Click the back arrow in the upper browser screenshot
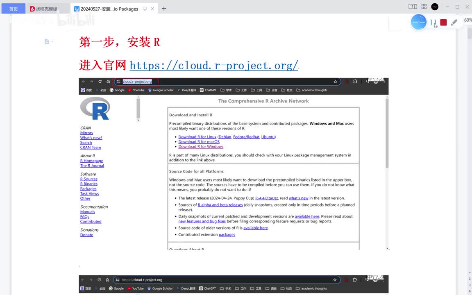This screenshot has height=295, width=472. (x=84, y=82)
